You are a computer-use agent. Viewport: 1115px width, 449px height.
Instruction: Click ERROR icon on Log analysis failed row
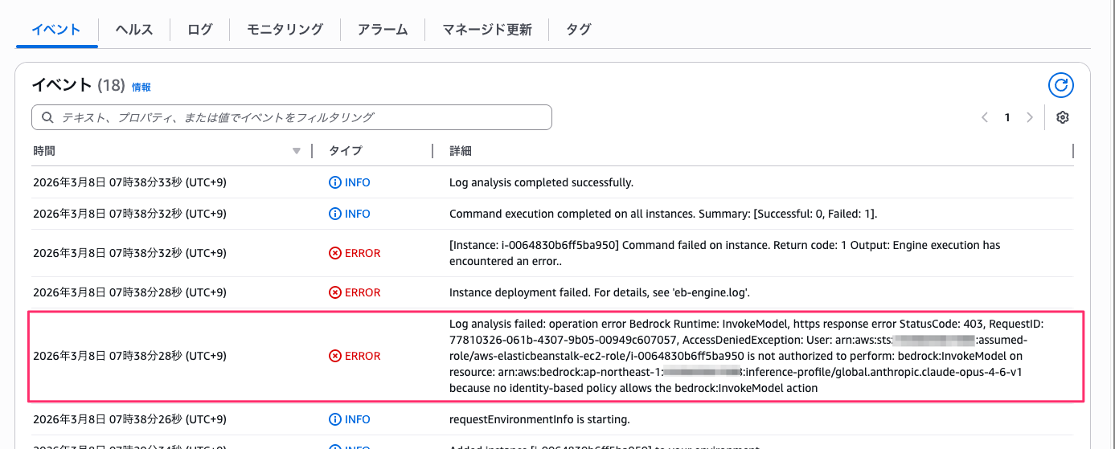click(335, 356)
